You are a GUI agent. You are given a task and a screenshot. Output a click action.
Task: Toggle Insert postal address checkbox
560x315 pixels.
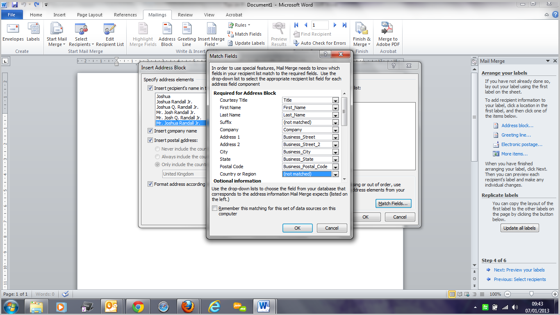tap(150, 140)
